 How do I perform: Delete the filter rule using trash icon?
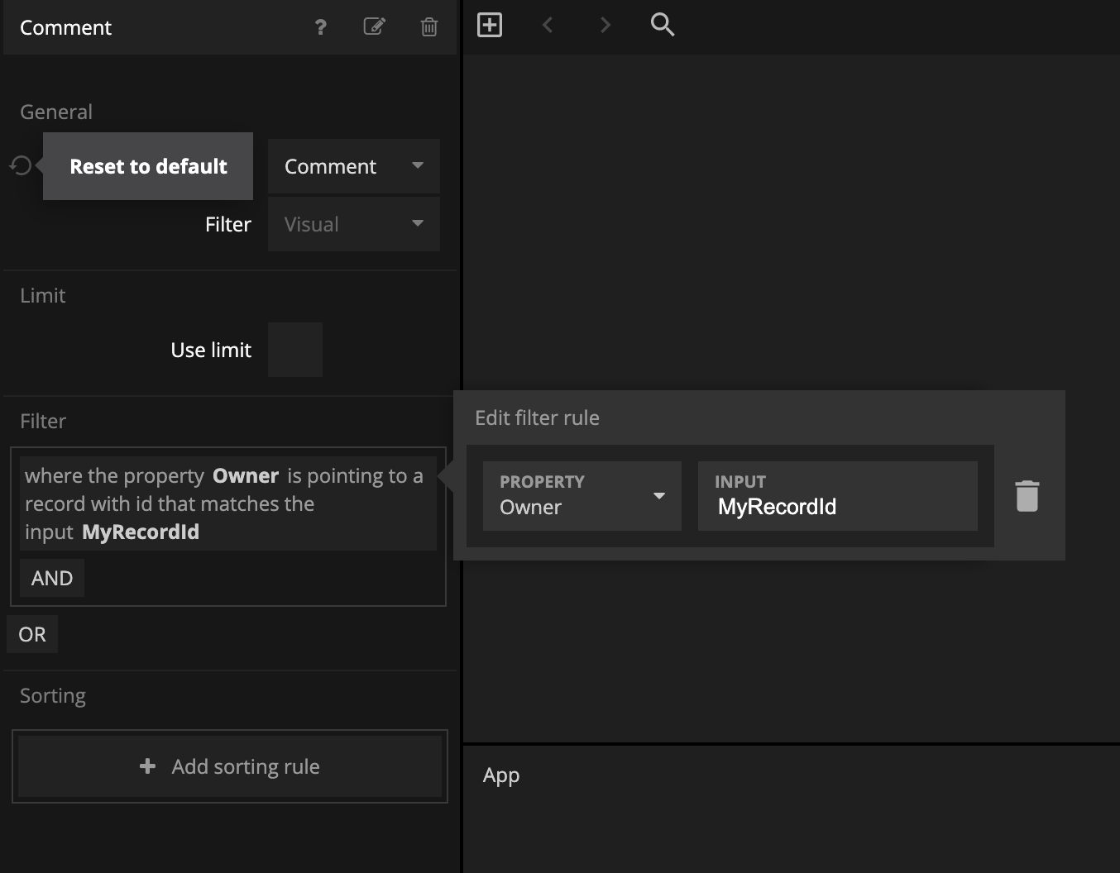click(1027, 496)
